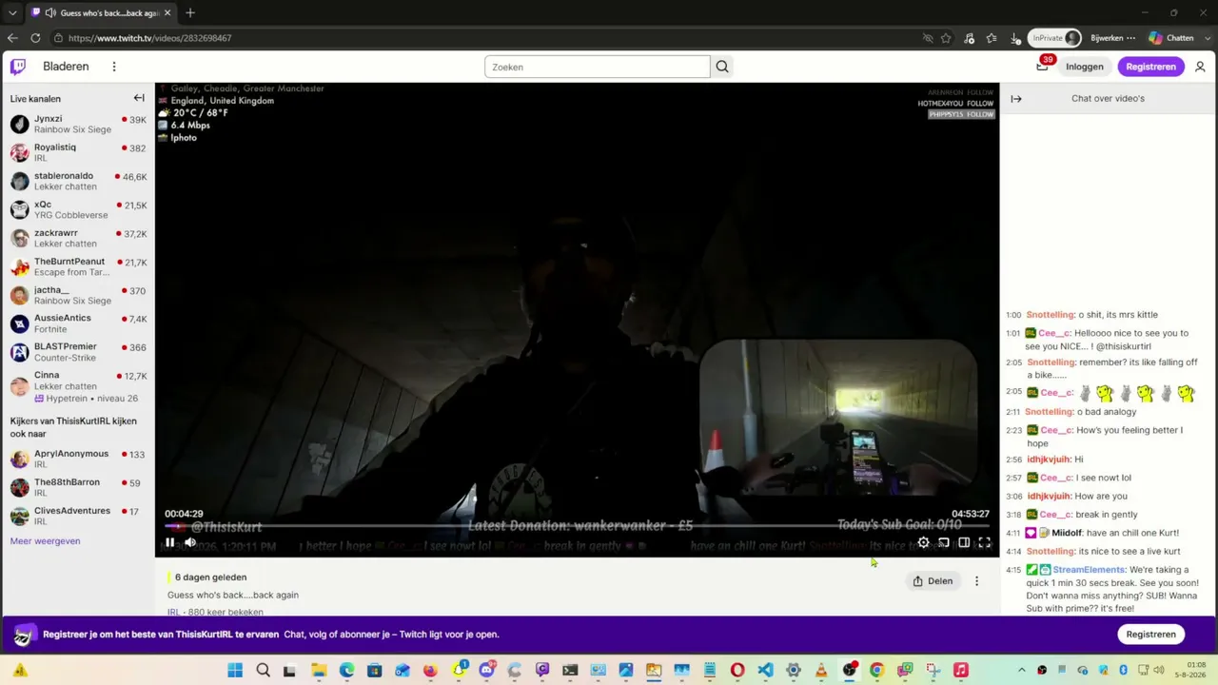This screenshot has height=685, width=1218.
Task: Open the Copilot Chatten button
Action: (1171, 38)
